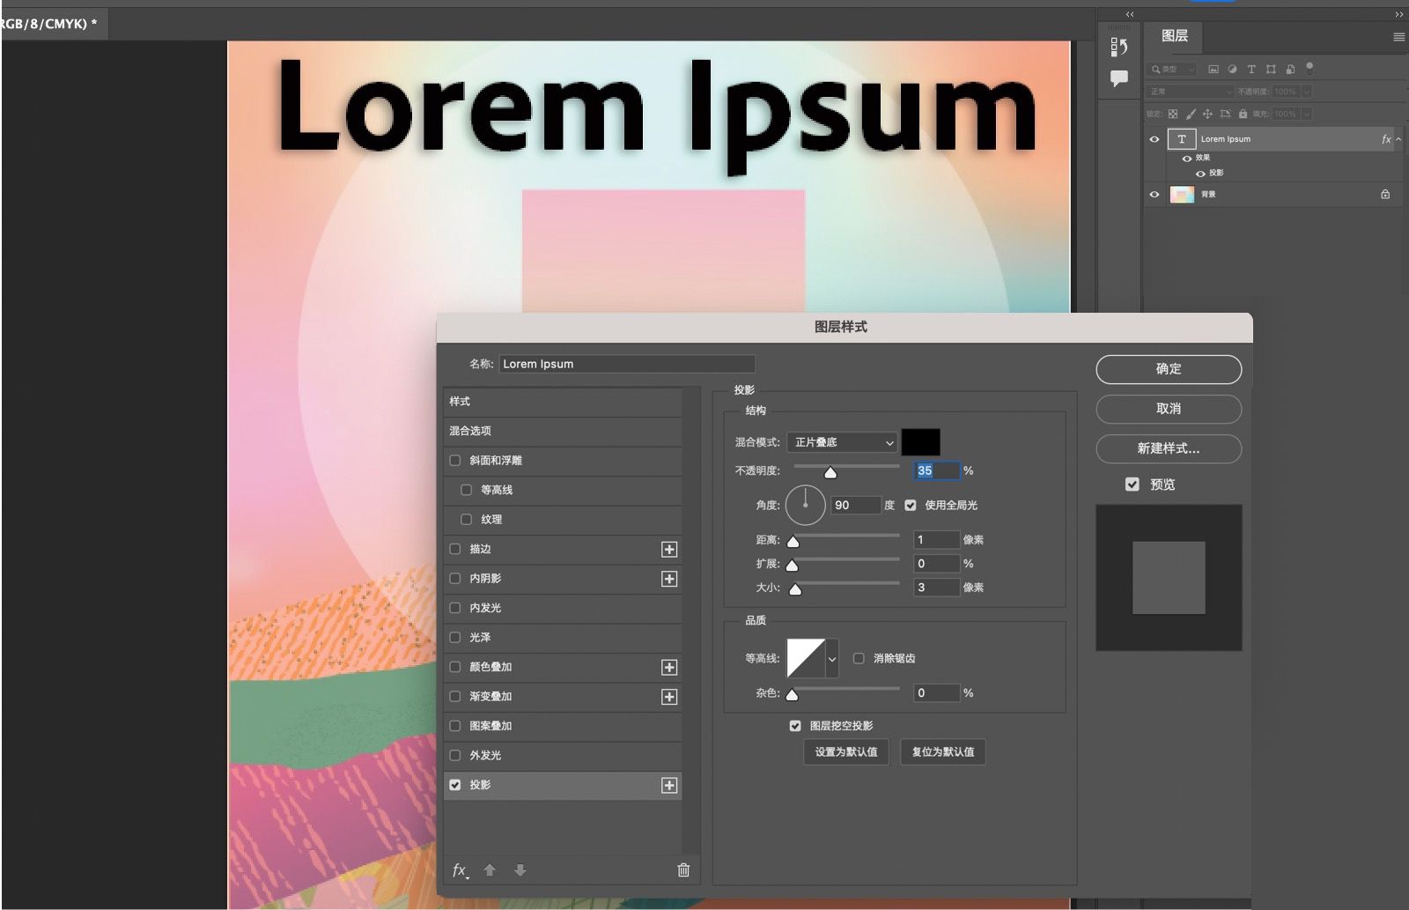
Task: Open the Comments panel icon
Action: click(x=1119, y=78)
